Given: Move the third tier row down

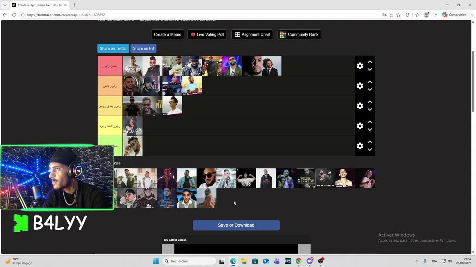Looking at the screenshot, I should coord(370,109).
